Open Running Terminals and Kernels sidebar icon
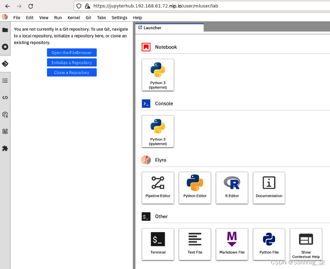 pyautogui.click(x=5, y=47)
